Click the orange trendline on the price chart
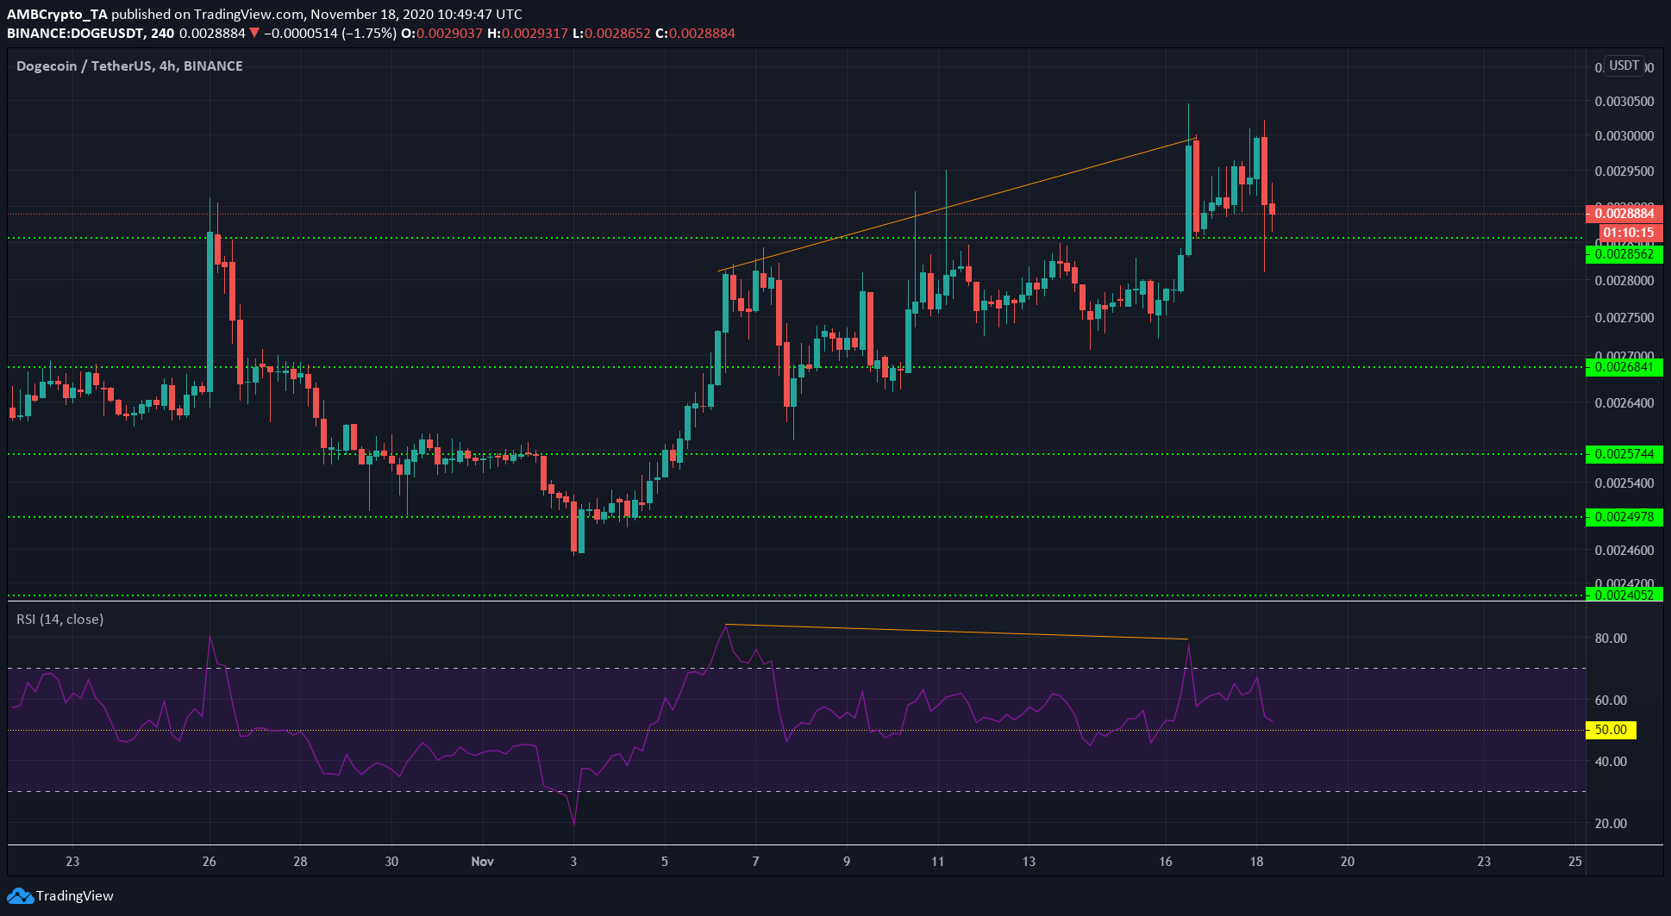 957,204
